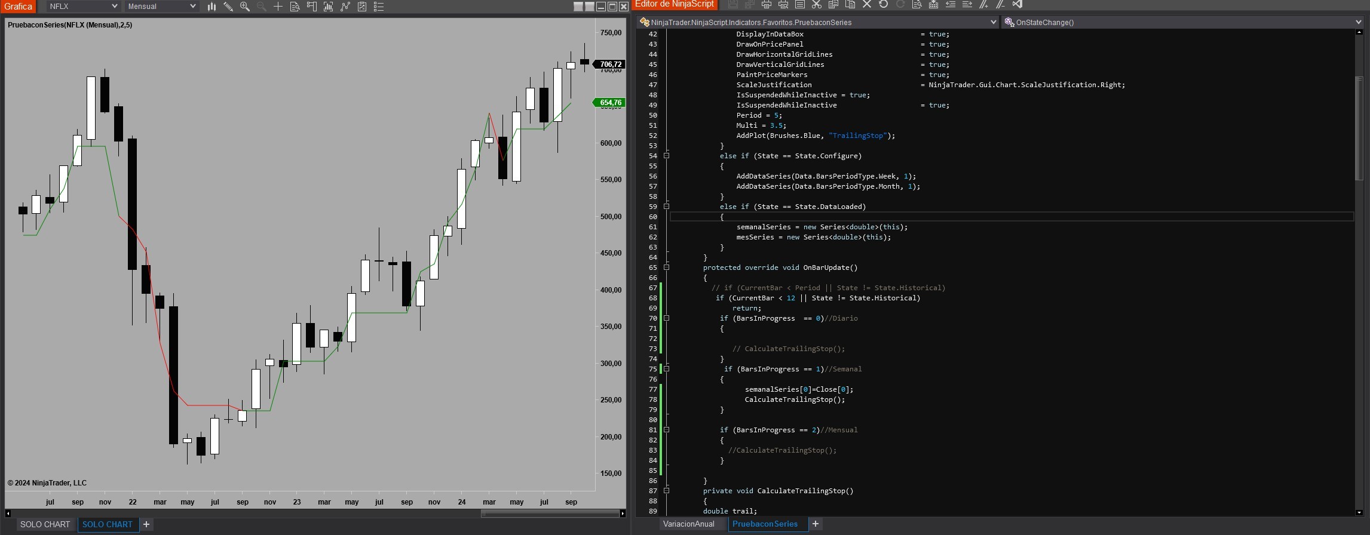
Task: Click the Compile icon in editor toolbar
Action: [x=934, y=4]
